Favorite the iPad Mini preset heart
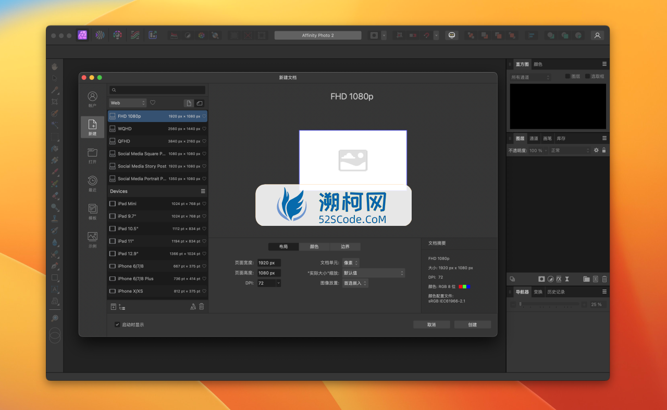667x410 pixels. pyautogui.click(x=204, y=204)
